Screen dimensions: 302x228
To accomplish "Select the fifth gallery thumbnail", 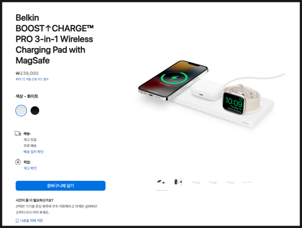I will 230,182.
